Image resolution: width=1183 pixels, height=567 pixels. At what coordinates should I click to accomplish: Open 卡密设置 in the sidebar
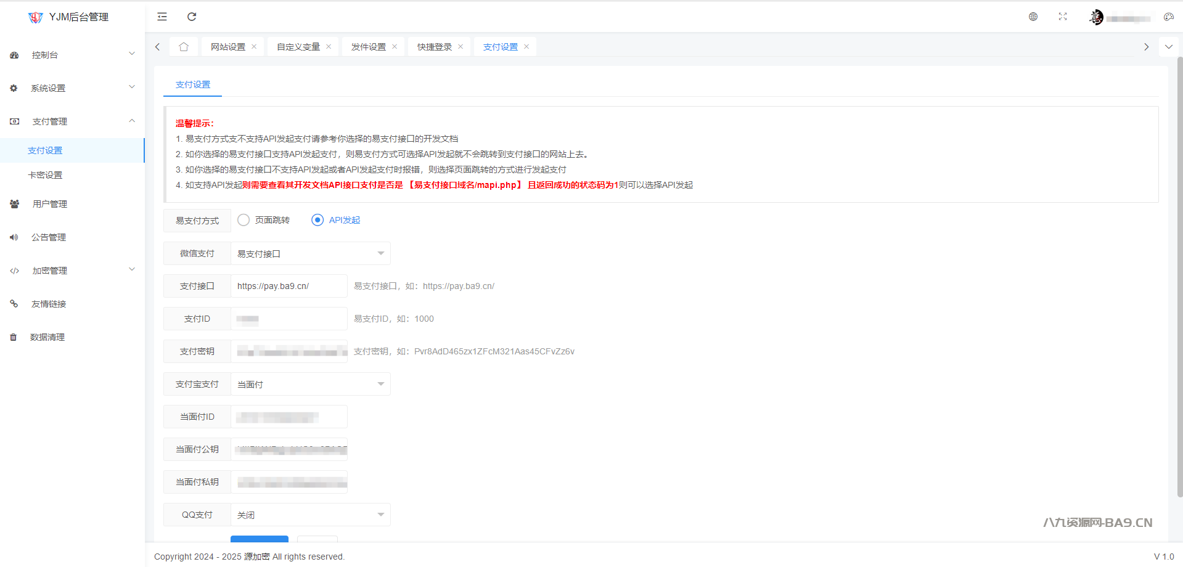click(45, 175)
